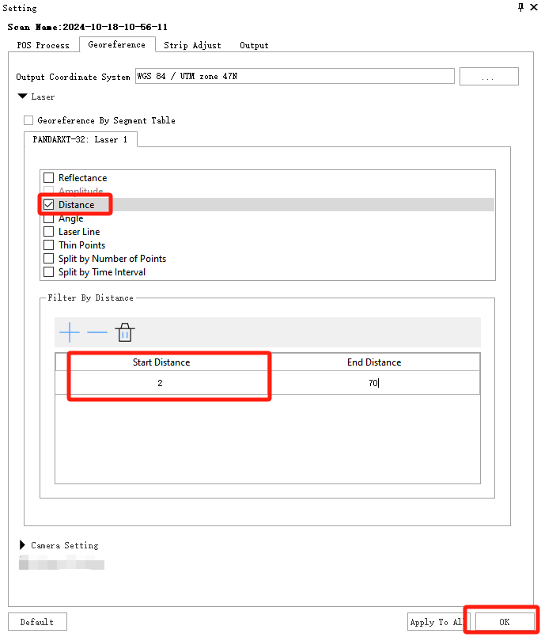
Task: Enable Georeference By Segment Table
Action: click(29, 120)
